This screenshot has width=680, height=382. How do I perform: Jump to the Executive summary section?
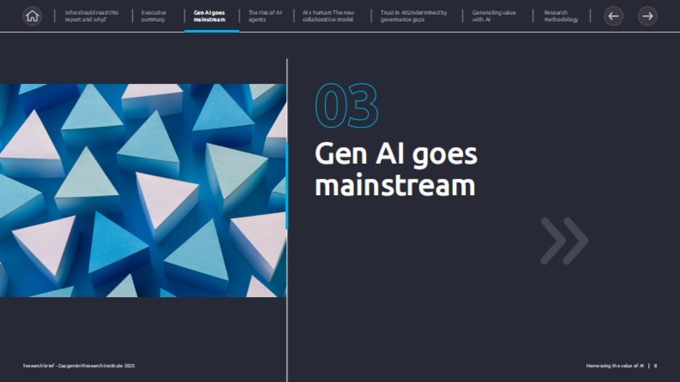coord(154,16)
